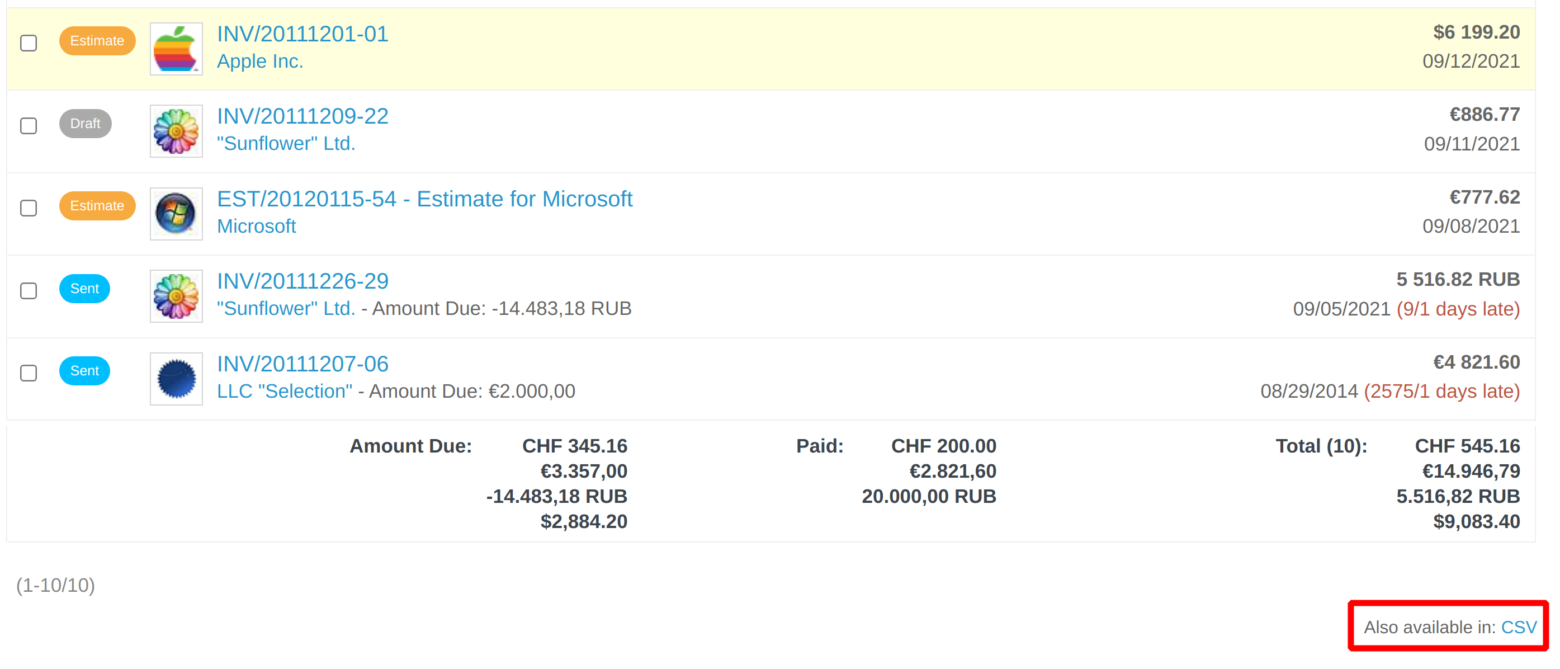Click the Microsoft logo icon
Image resolution: width=1560 pixels, height=669 pixels.
pyautogui.click(x=176, y=213)
